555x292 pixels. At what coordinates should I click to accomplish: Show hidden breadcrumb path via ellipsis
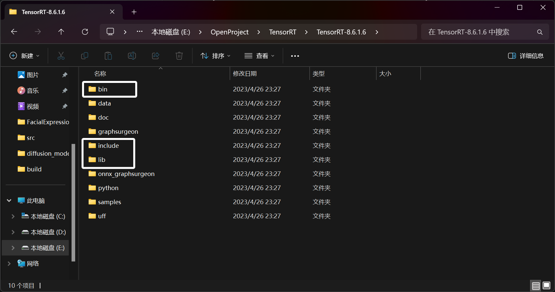coord(139,32)
